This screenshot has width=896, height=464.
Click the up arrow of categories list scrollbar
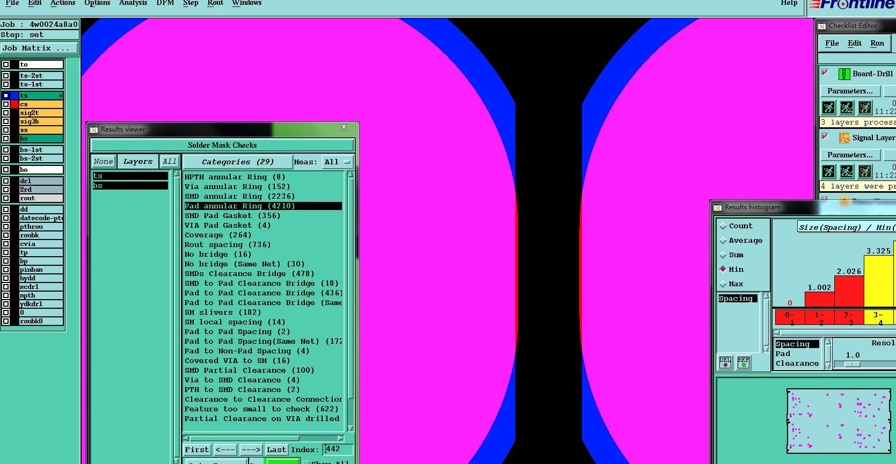point(351,175)
